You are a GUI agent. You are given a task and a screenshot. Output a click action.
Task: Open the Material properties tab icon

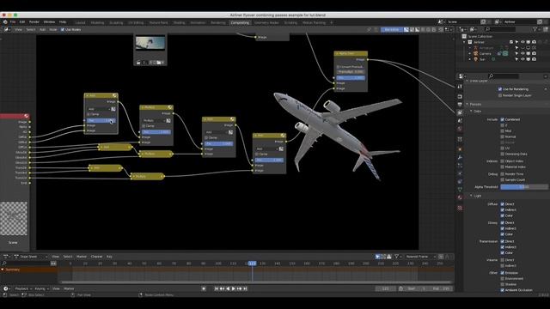click(x=460, y=197)
